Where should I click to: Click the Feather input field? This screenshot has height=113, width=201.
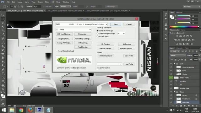pyautogui.click(x=37, y=7)
